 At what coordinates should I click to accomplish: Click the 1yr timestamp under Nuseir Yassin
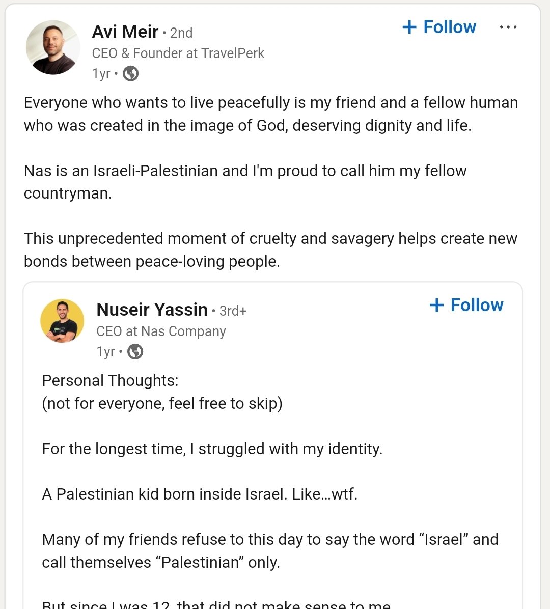pos(105,352)
